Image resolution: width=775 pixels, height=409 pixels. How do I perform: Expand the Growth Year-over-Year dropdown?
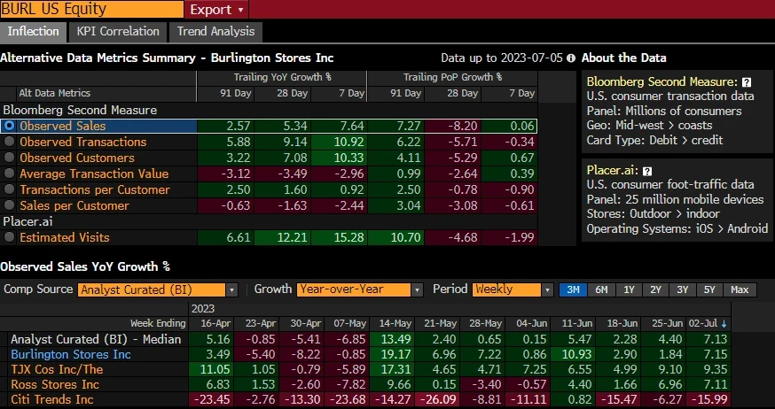pos(417,289)
